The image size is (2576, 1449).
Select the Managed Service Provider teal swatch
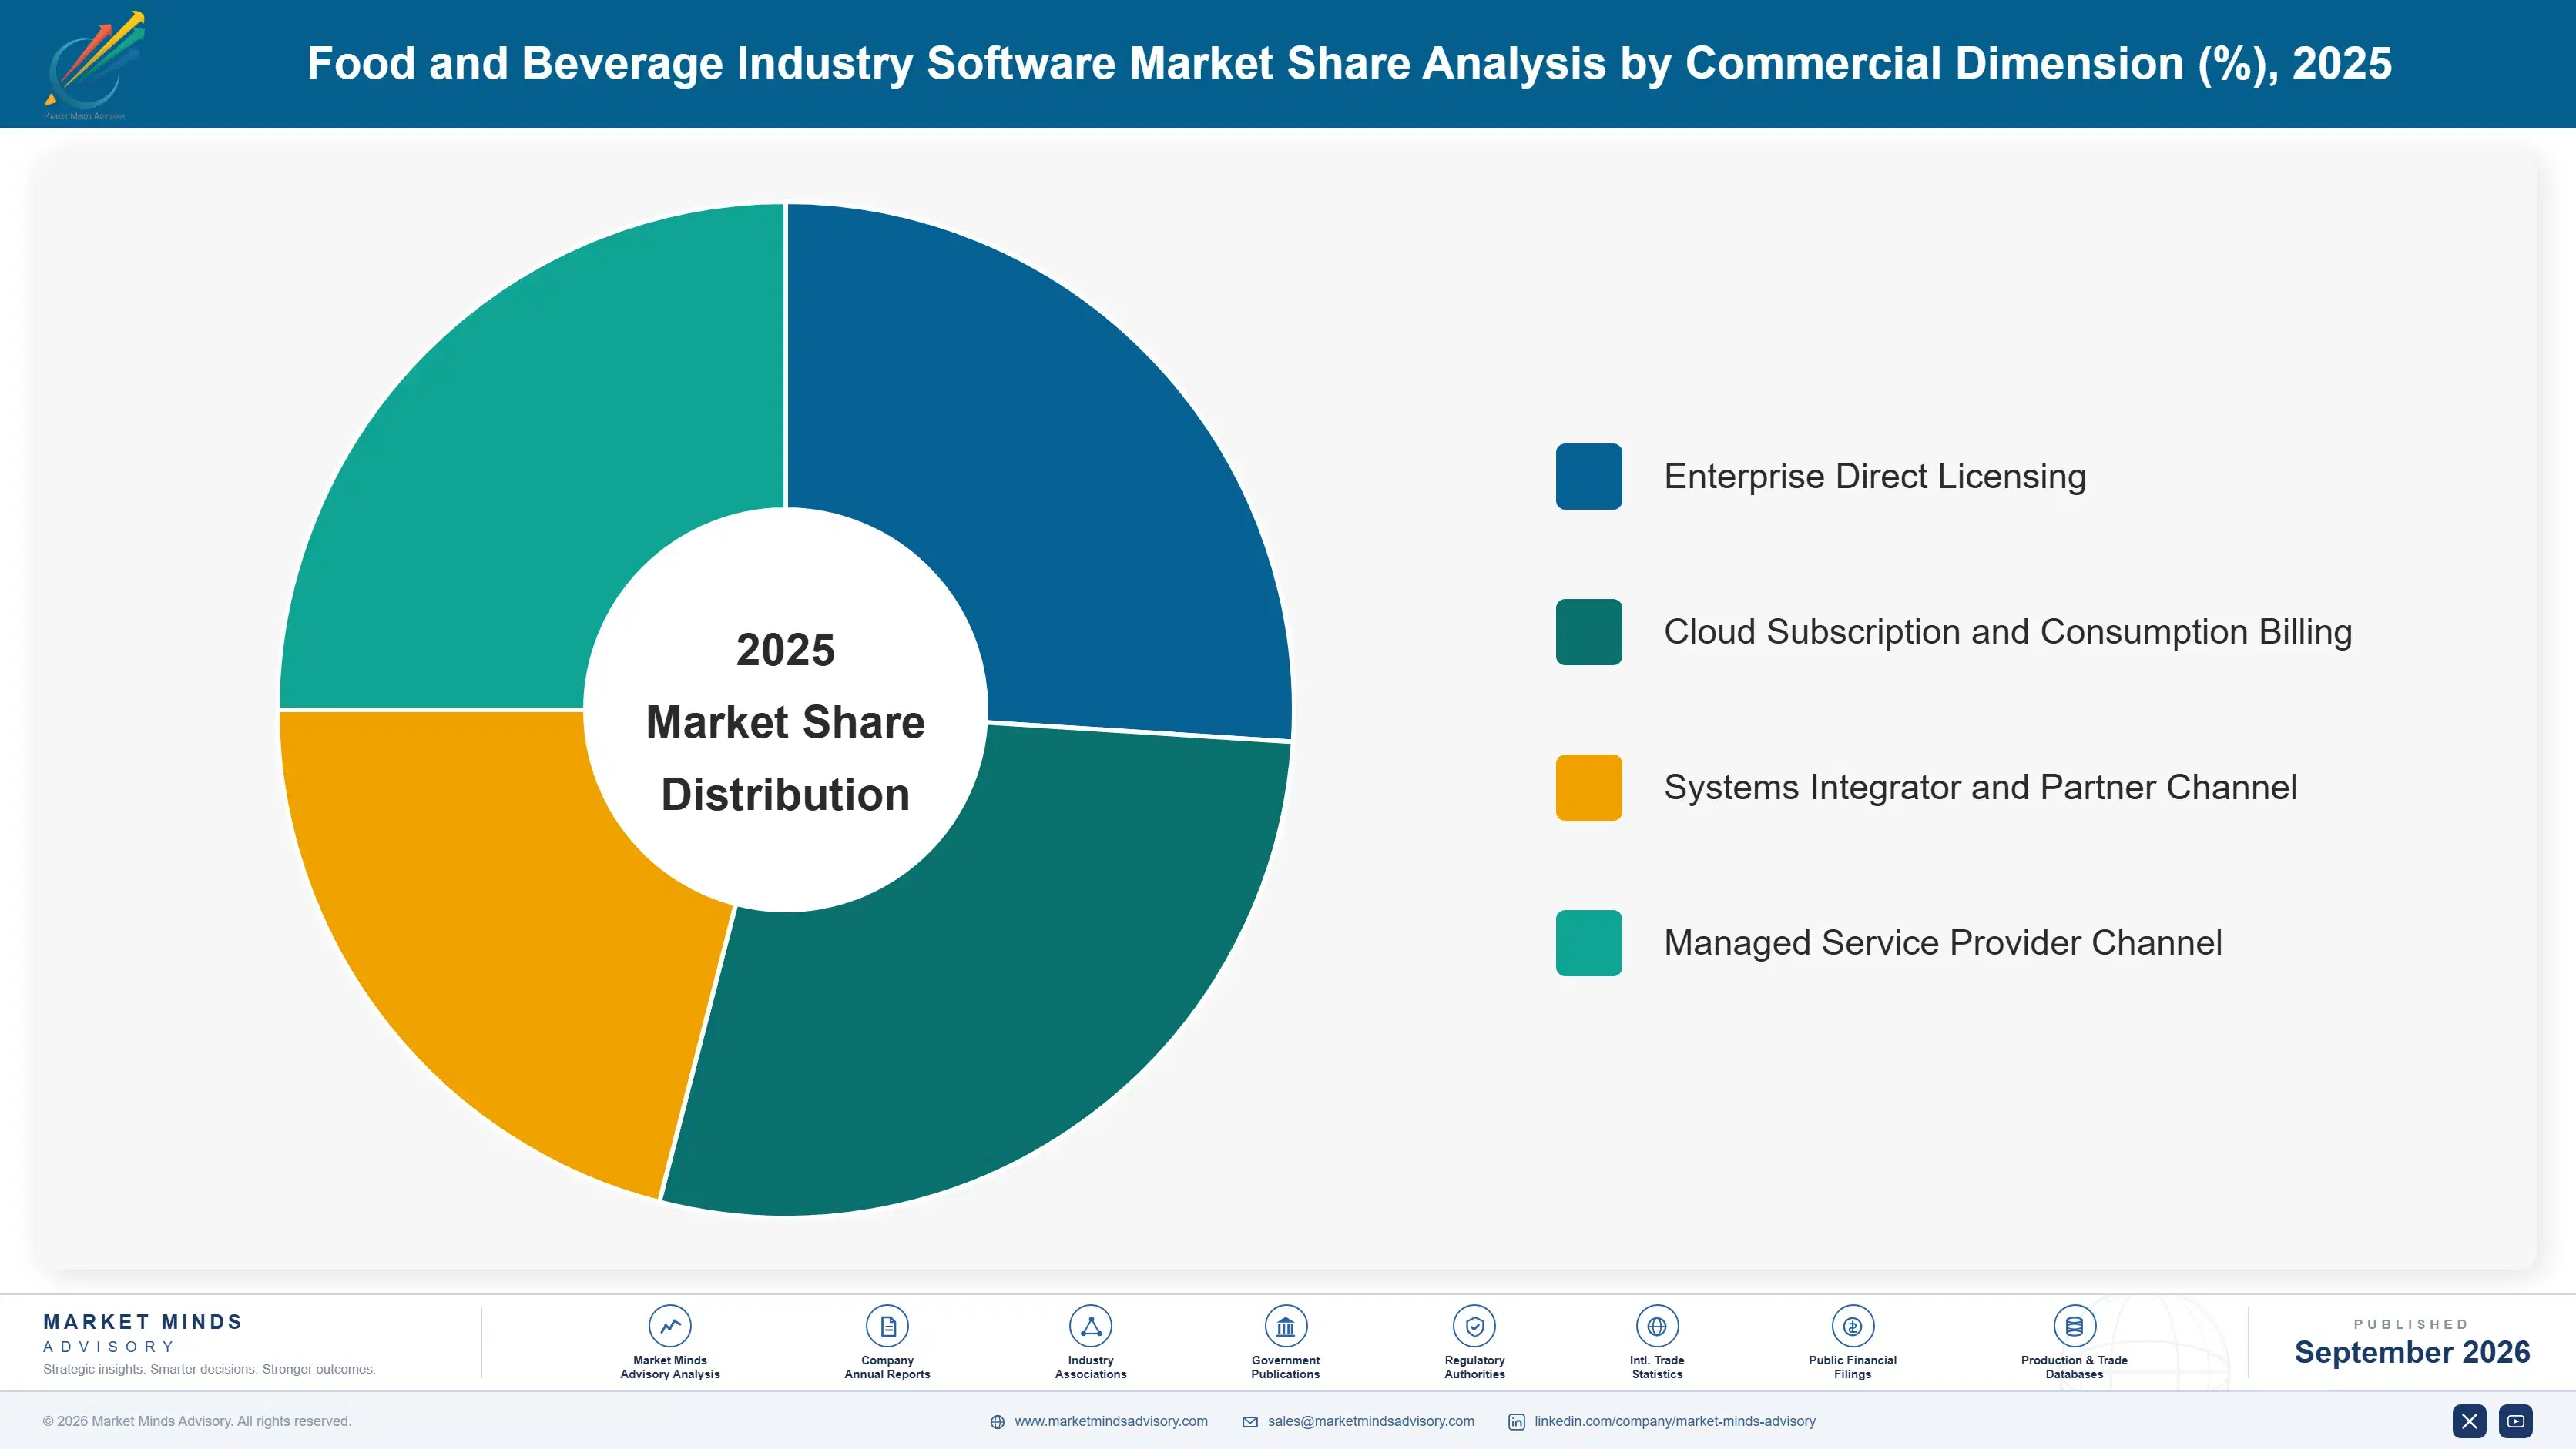(1588, 943)
